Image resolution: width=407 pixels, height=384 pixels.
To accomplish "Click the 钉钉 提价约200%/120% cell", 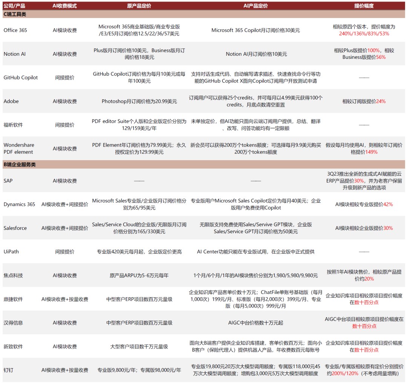I will click(364, 370).
